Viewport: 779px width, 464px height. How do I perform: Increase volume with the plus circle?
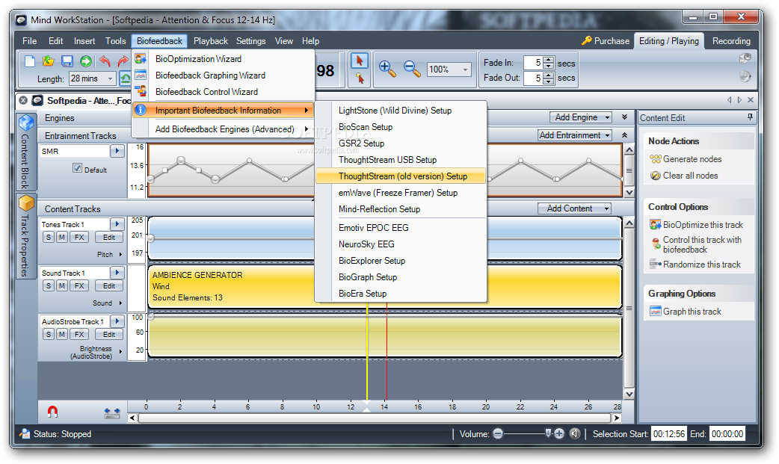pyautogui.click(x=559, y=433)
